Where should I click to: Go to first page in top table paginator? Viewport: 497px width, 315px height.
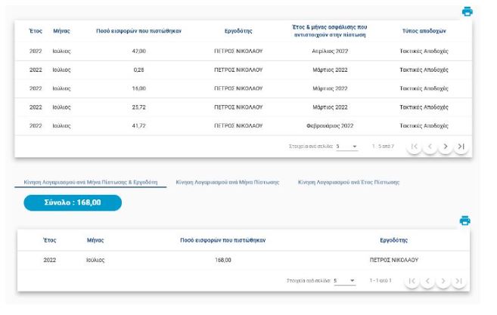pos(414,146)
